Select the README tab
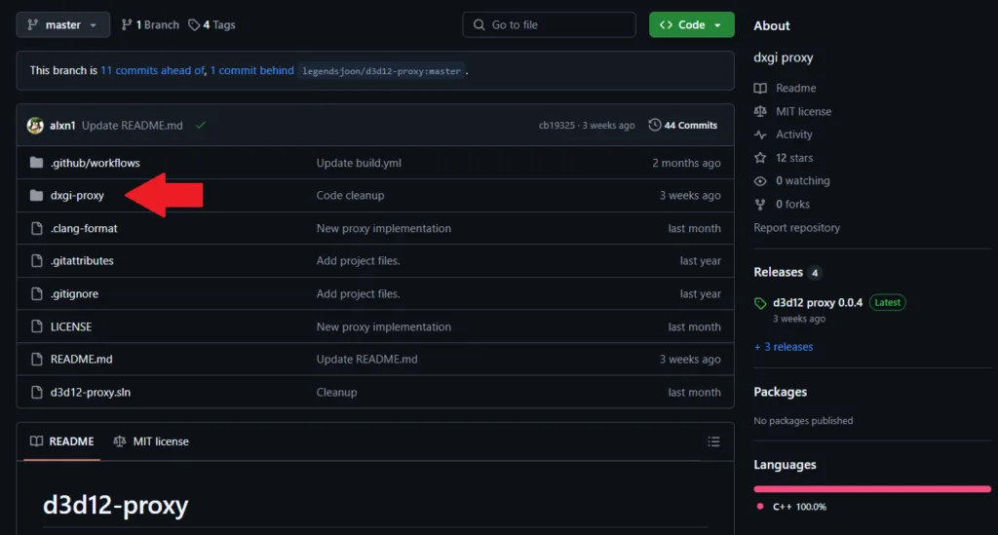 click(x=61, y=441)
